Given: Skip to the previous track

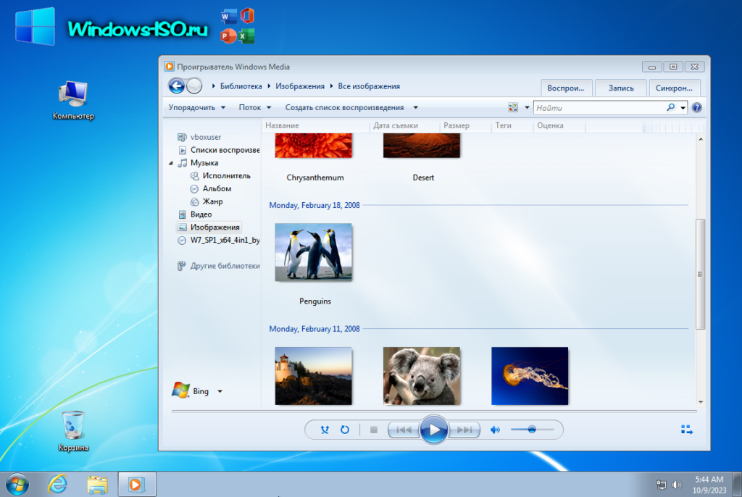Looking at the screenshot, I should click(404, 430).
